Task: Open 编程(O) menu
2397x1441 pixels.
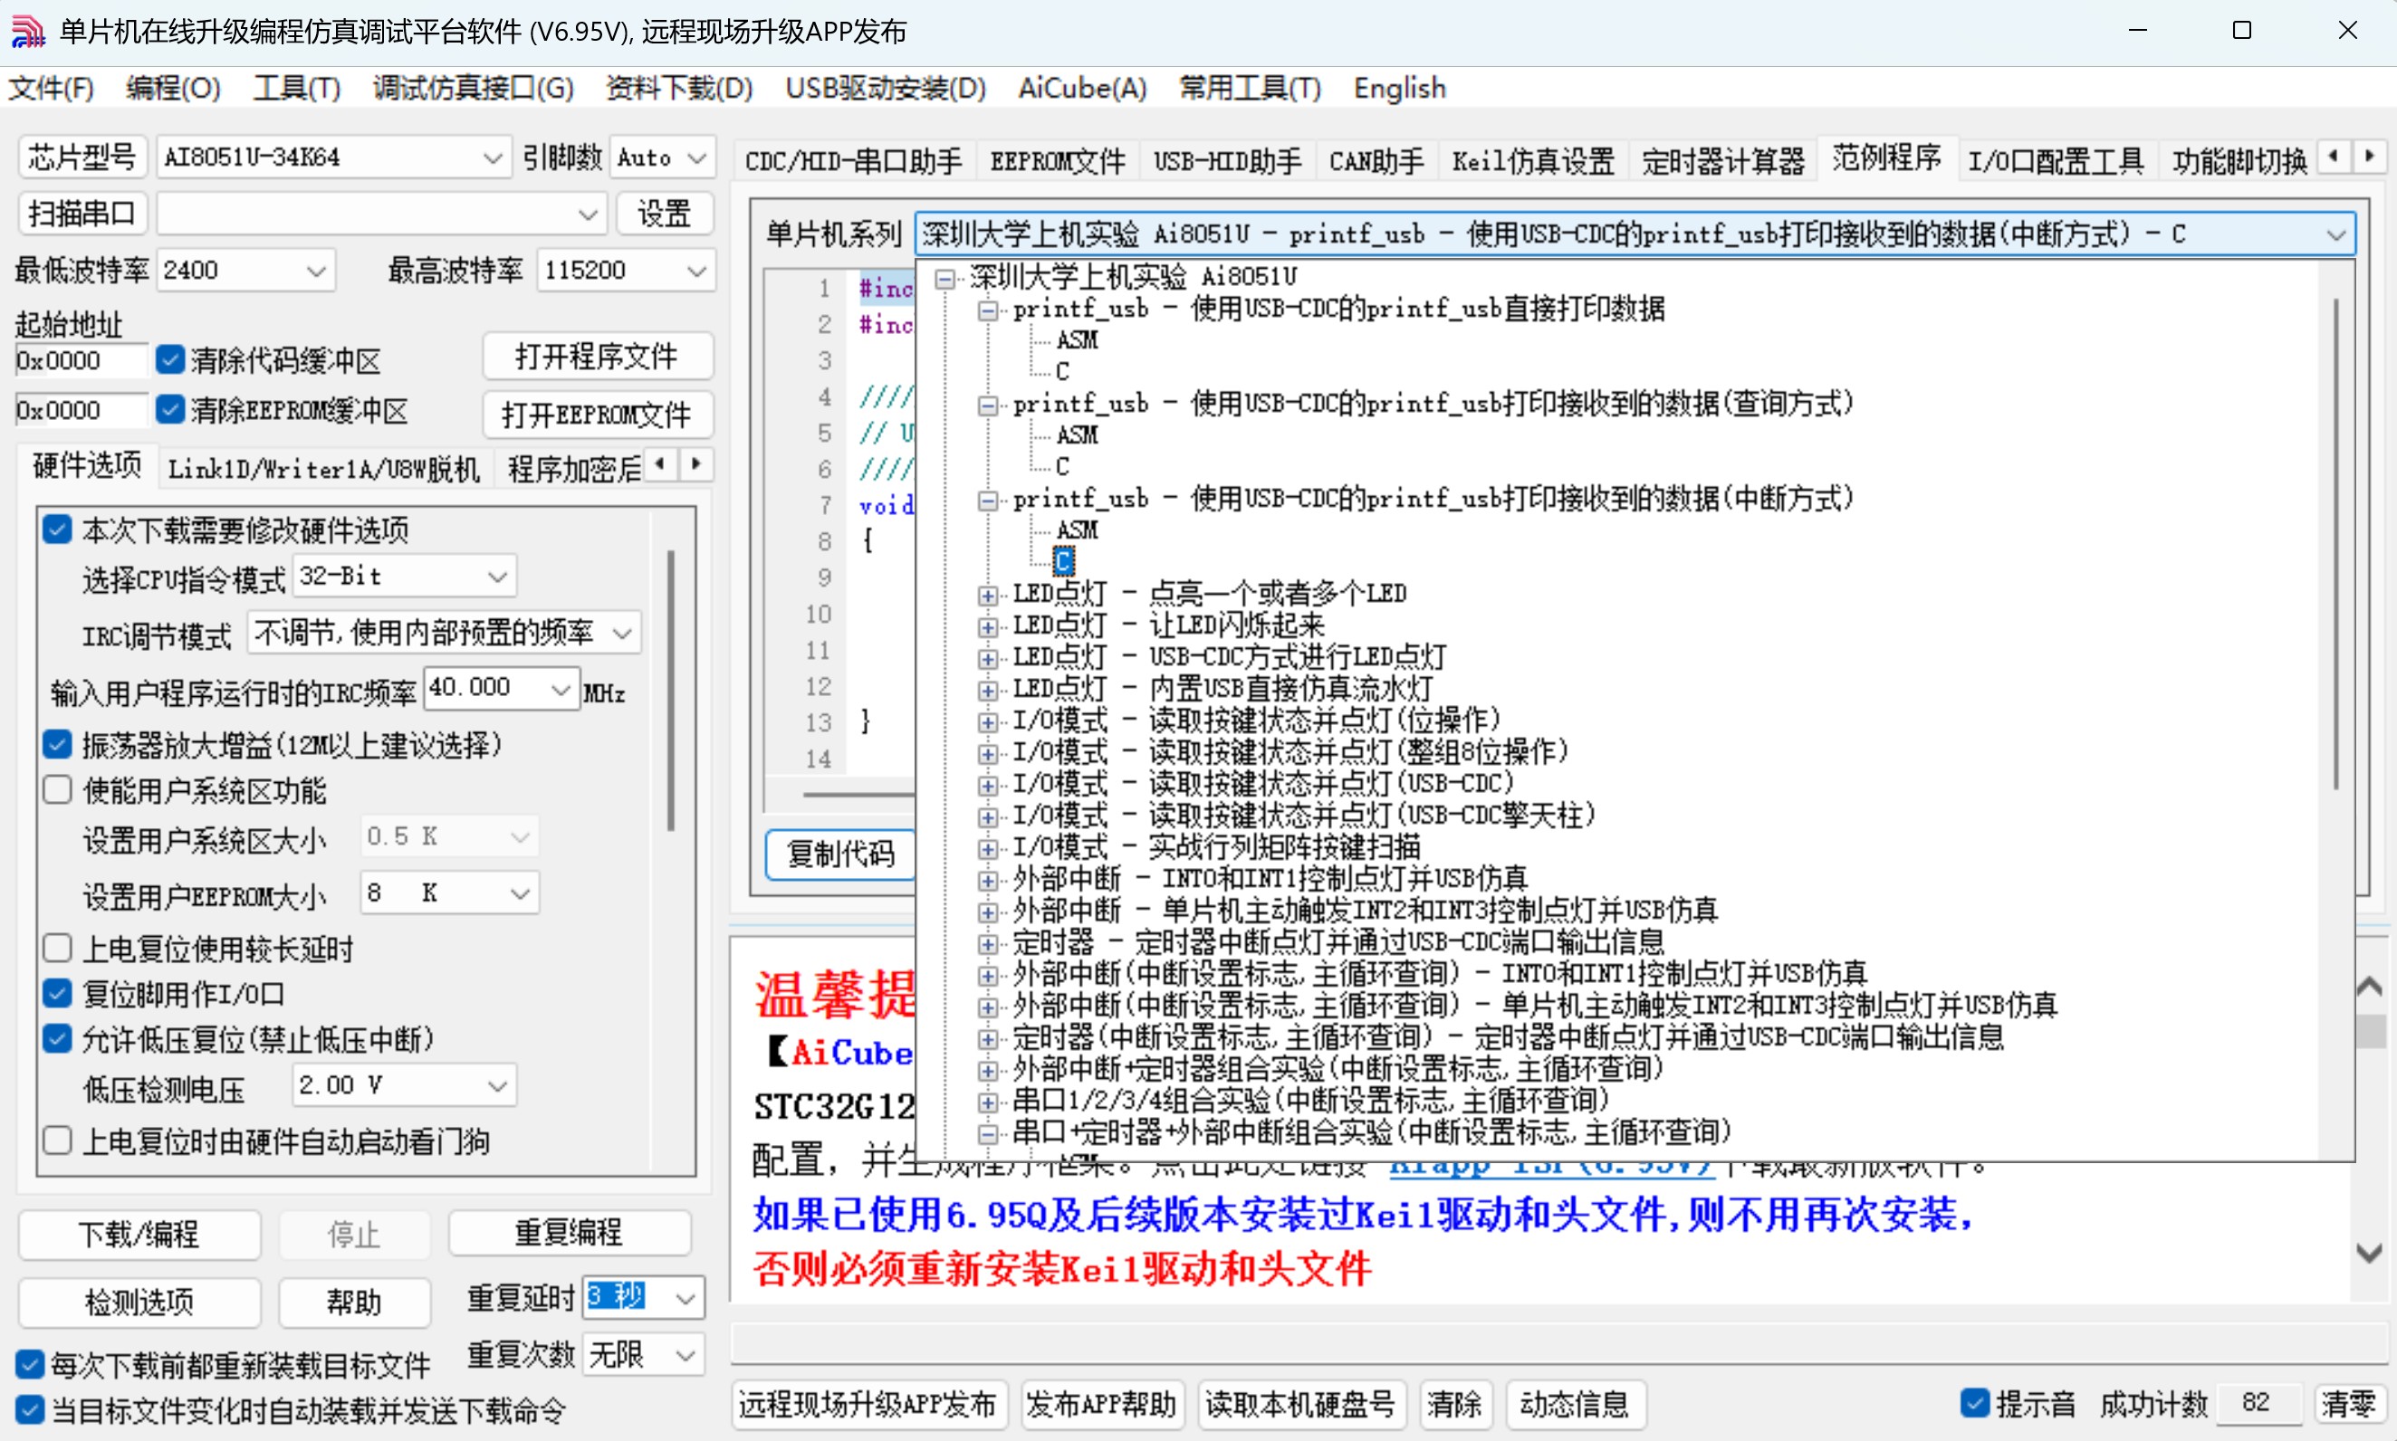Action: tap(173, 89)
